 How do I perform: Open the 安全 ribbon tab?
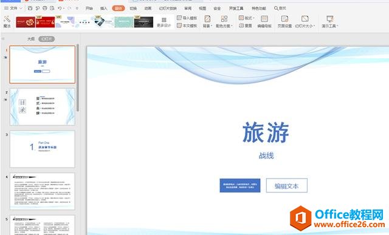click(217, 8)
